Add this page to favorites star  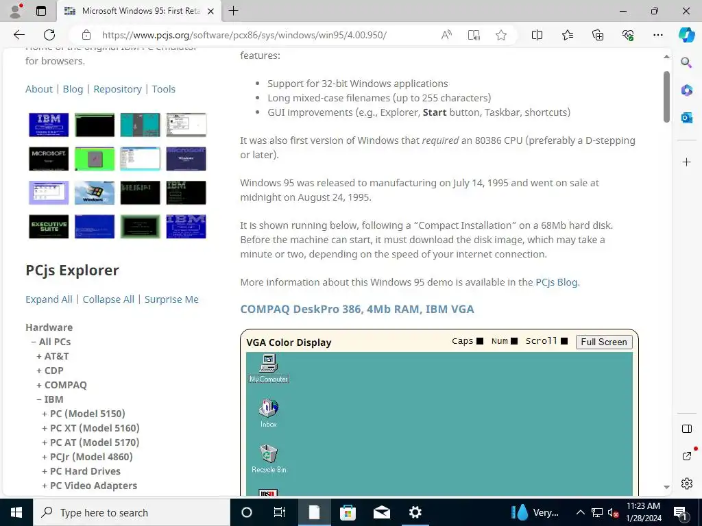point(501,35)
